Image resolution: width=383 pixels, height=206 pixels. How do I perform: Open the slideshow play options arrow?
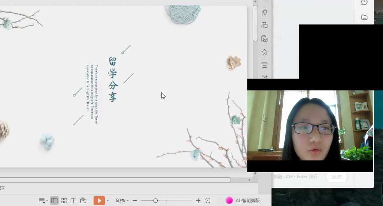pyautogui.click(x=108, y=201)
